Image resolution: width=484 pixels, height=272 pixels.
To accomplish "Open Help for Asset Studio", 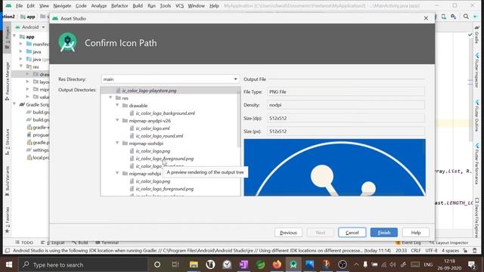I will click(x=415, y=233).
